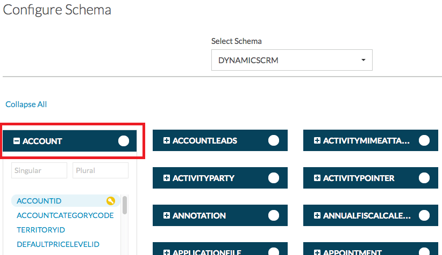The image size is (442, 255).
Task: Toggle the ACTIVITYPARTY table switch
Action: coord(274,178)
